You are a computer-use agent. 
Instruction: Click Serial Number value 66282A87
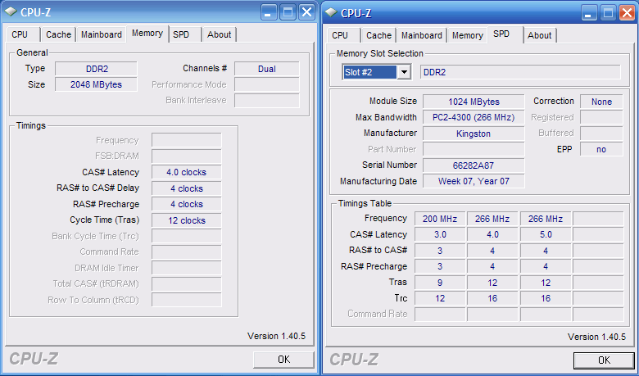(x=474, y=165)
